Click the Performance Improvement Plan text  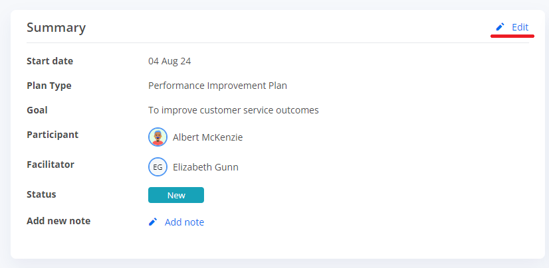[217, 86]
